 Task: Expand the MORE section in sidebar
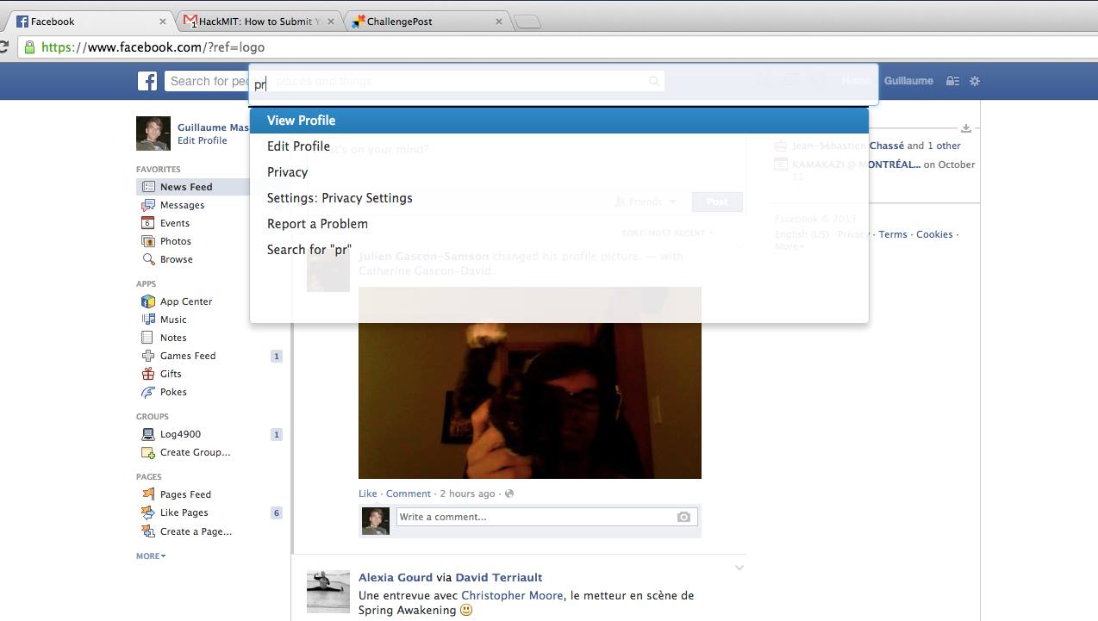[x=151, y=556]
